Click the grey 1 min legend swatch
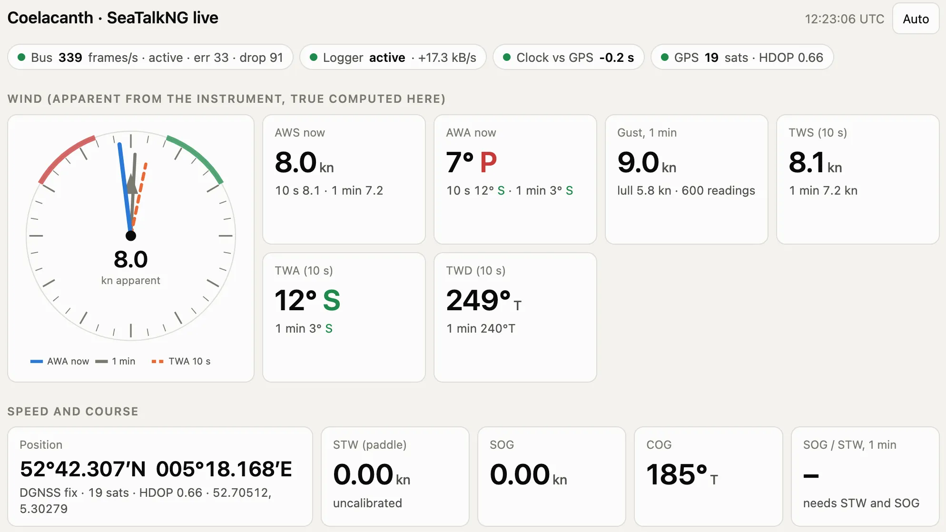 [x=101, y=362]
